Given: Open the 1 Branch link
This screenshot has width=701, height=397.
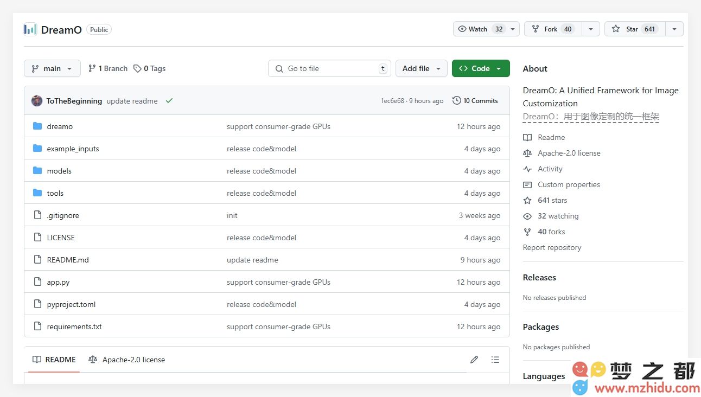Looking at the screenshot, I should pos(107,68).
